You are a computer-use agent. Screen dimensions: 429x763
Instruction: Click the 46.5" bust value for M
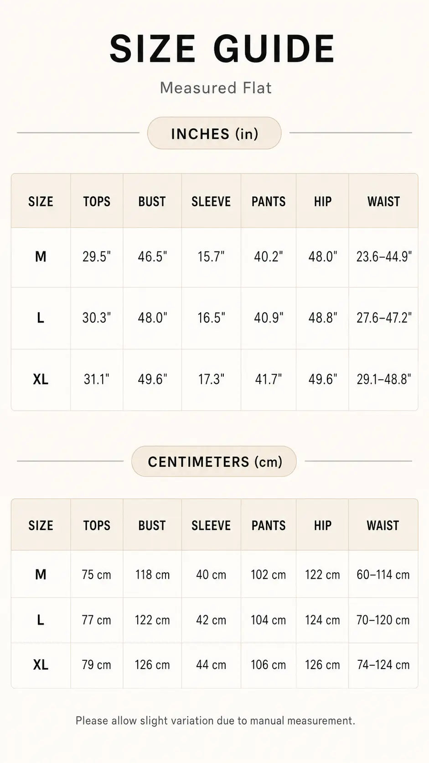tap(152, 256)
